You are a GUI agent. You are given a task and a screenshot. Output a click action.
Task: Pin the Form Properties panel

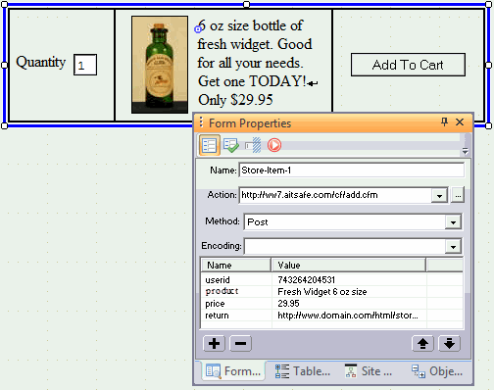[x=444, y=122]
